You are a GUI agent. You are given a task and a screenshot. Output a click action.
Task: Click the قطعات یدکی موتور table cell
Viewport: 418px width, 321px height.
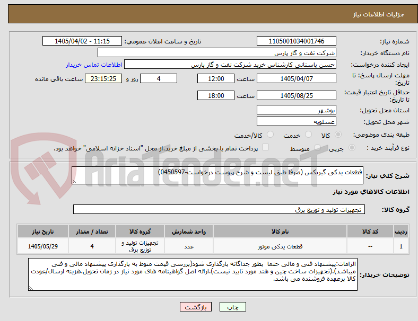[280, 246]
